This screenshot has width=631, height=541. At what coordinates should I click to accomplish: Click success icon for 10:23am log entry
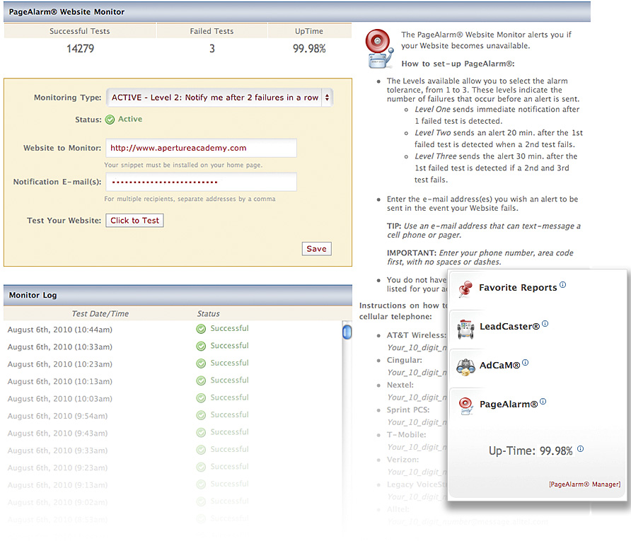click(201, 363)
